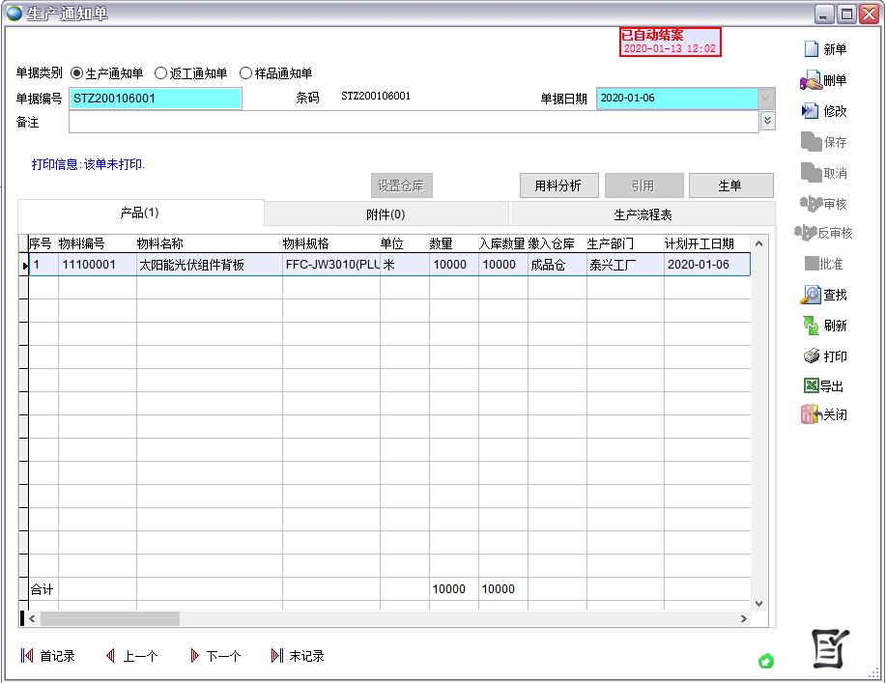The height and width of the screenshot is (683, 886).
Task: Open the 生产流程表 tab
Action: click(x=643, y=214)
